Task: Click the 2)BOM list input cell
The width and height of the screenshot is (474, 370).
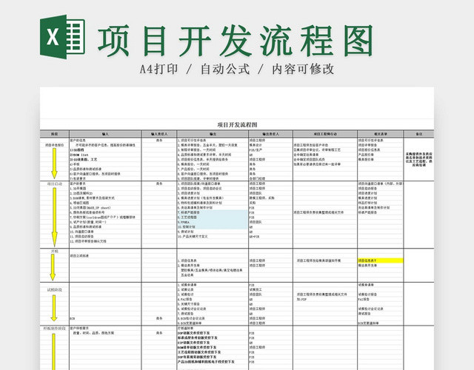Action: tap(79, 155)
